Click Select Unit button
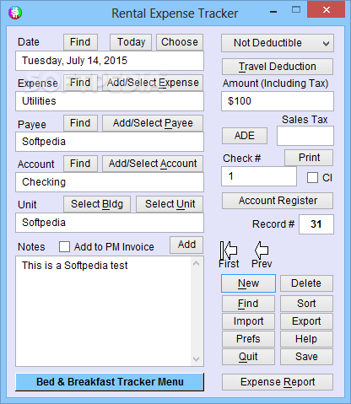Screen dimensions: 351x404 click(x=170, y=204)
